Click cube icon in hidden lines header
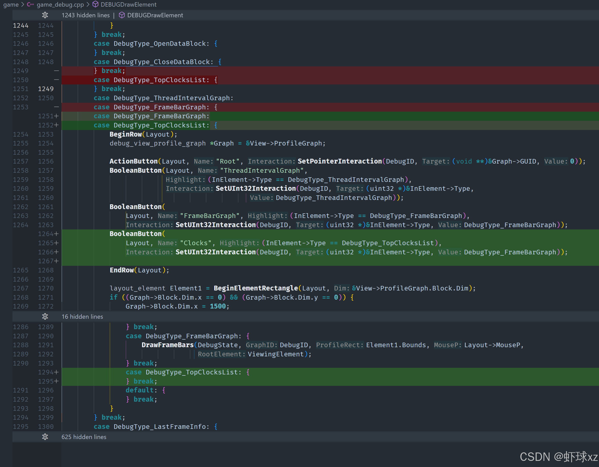 coord(122,15)
